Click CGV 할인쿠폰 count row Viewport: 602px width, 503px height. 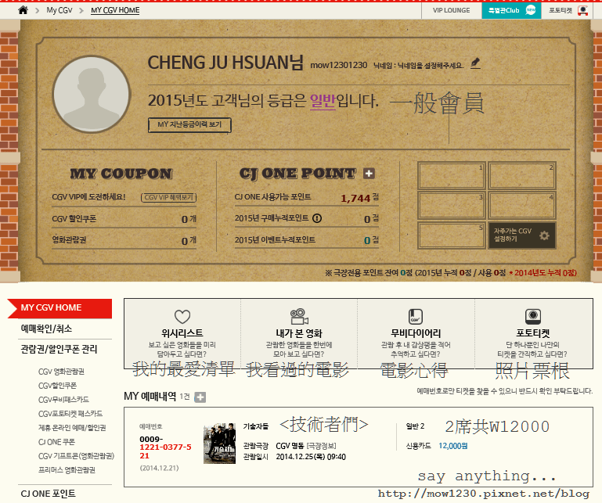(124, 219)
